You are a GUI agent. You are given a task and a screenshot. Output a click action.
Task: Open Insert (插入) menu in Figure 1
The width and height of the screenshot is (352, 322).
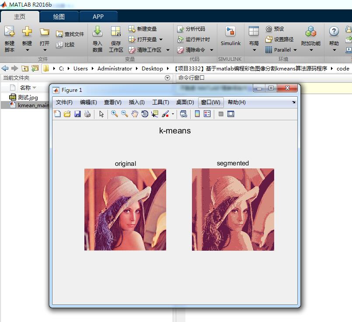[136, 102]
